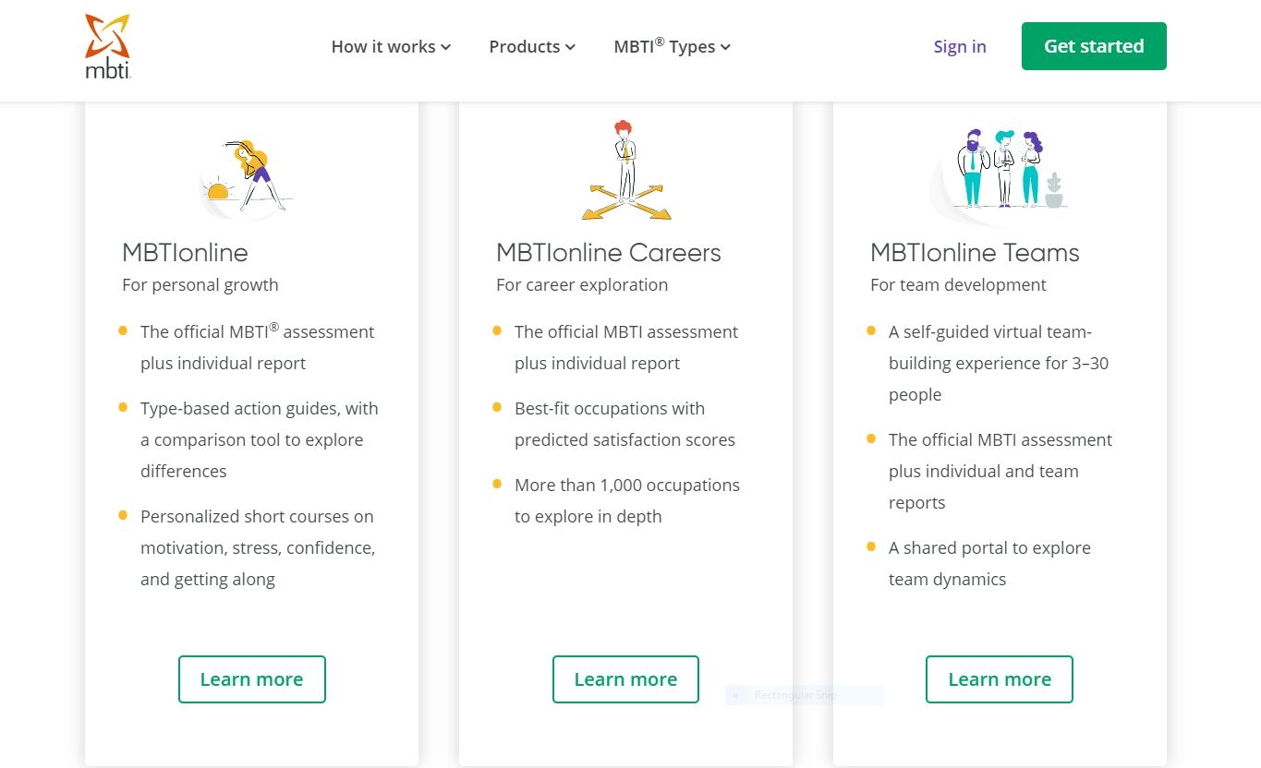Click the MBTI logo in header
The width and height of the screenshot is (1261, 768).
[108, 46]
